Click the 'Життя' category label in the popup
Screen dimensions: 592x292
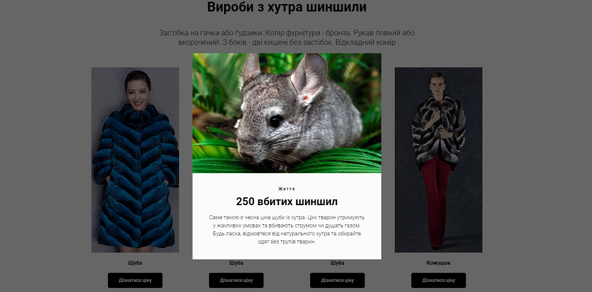(287, 189)
